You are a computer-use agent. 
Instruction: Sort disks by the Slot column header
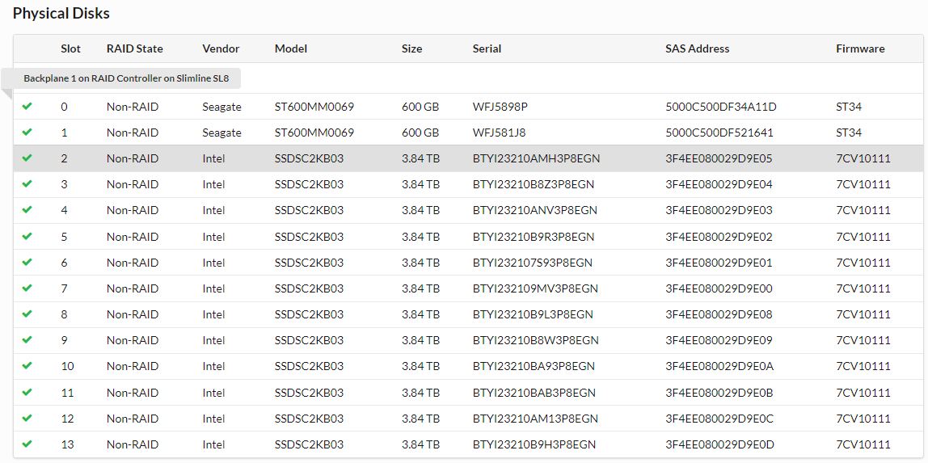[70, 48]
